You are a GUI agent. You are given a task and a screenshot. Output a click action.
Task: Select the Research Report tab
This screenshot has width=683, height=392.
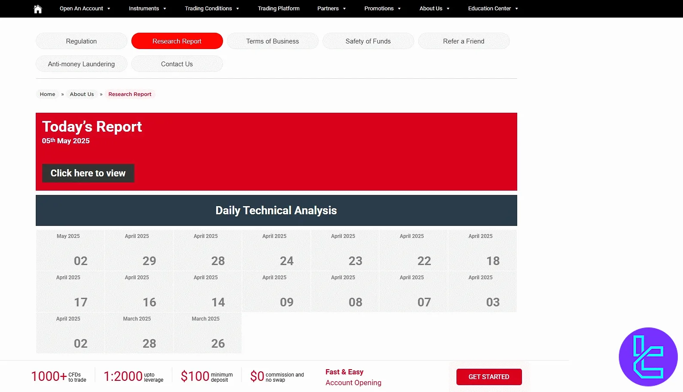pyautogui.click(x=177, y=41)
